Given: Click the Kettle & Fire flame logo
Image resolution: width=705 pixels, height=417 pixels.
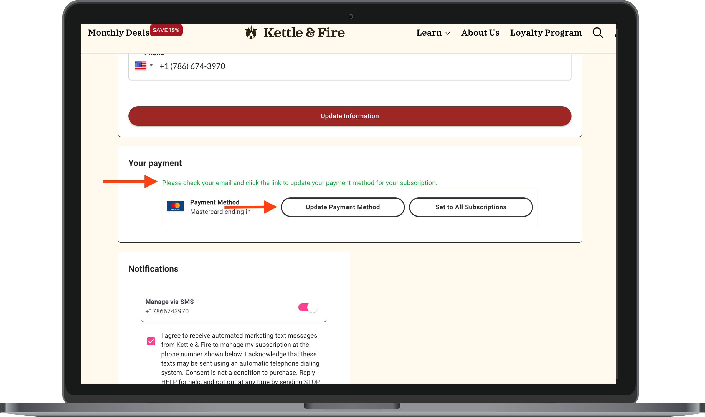Looking at the screenshot, I should click(x=251, y=32).
